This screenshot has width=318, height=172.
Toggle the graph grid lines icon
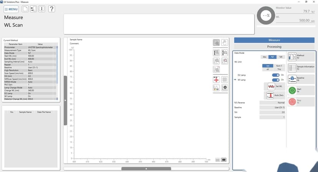point(225,80)
